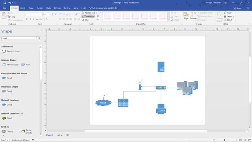
Task: Switch to the Review tab
Action: click(67, 8)
